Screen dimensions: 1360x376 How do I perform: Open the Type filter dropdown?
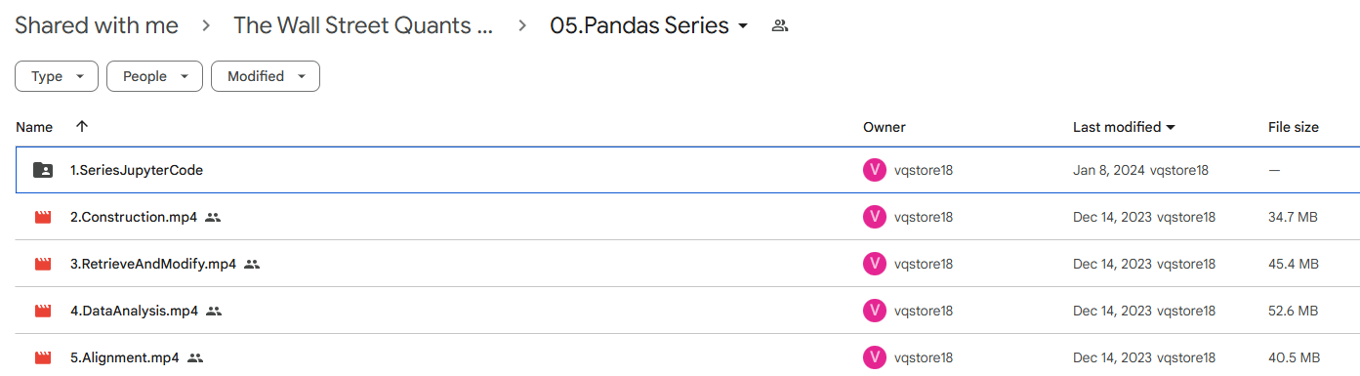(x=57, y=76)
